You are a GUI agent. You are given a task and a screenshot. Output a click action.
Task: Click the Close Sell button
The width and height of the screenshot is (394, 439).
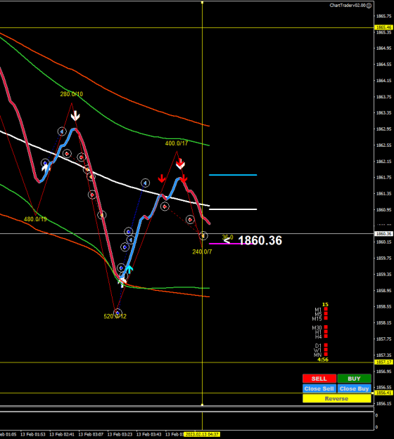tap(319, 388)
